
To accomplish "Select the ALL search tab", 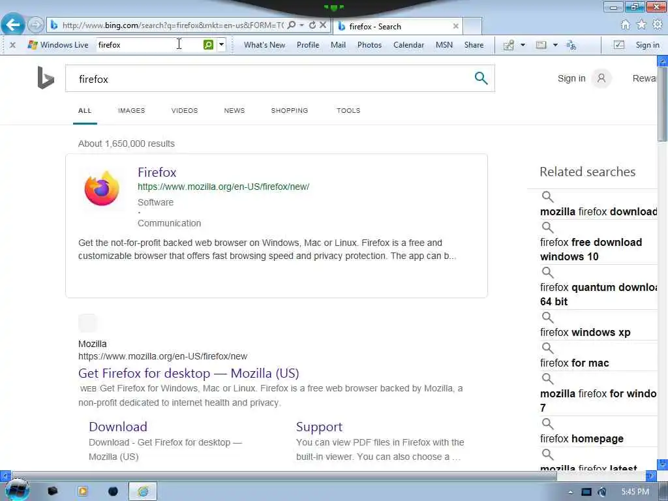I will 85,110.
